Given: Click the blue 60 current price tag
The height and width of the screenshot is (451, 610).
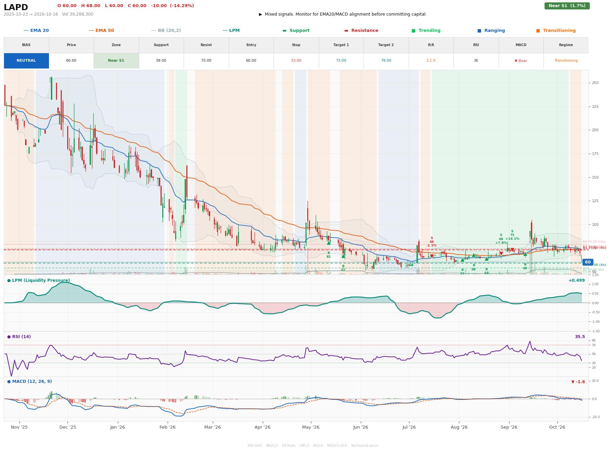Looking at the screenshot, I should click(588, 262).
